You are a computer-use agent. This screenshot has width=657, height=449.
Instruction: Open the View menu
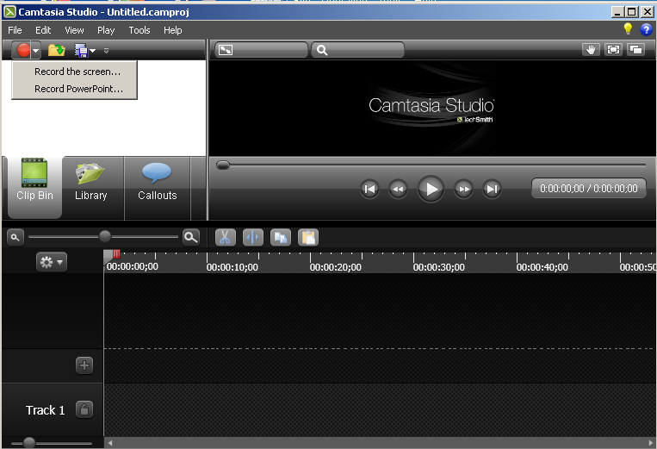click(x=74, y=30)
